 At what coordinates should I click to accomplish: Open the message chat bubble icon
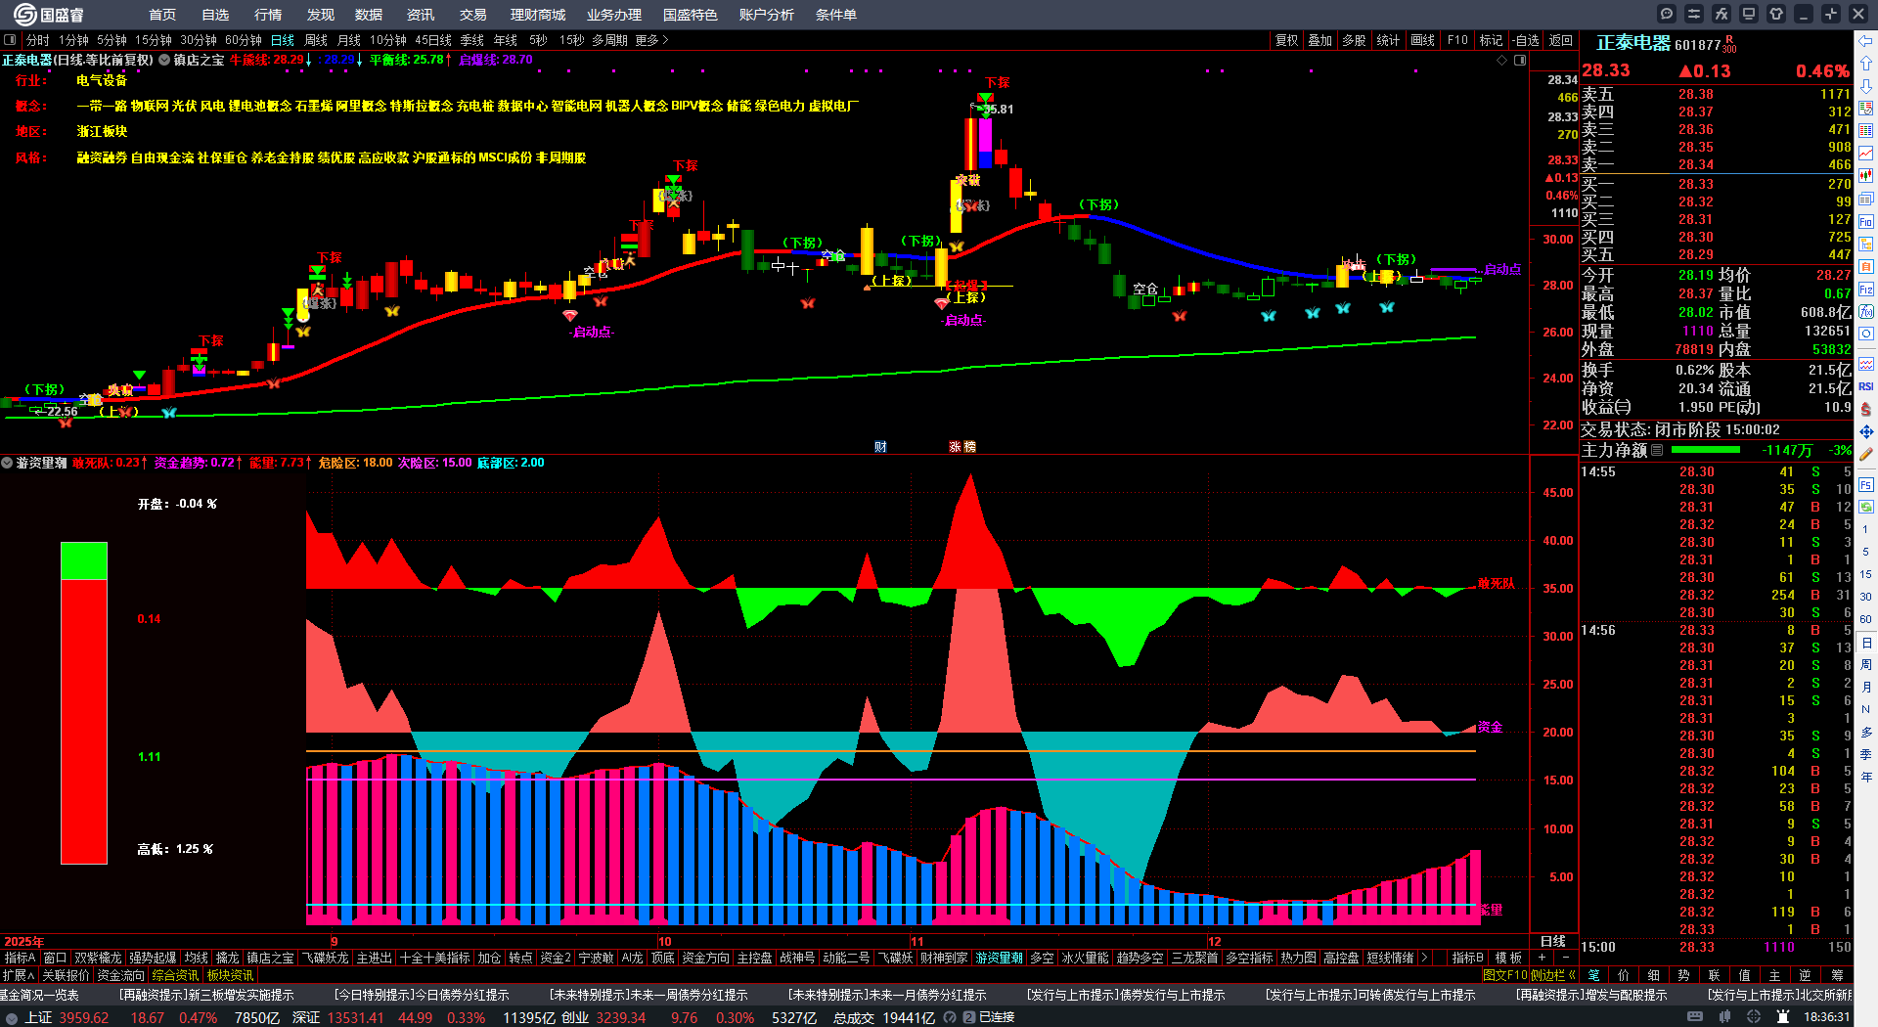pyautogui.click(x=1667, y=14)
